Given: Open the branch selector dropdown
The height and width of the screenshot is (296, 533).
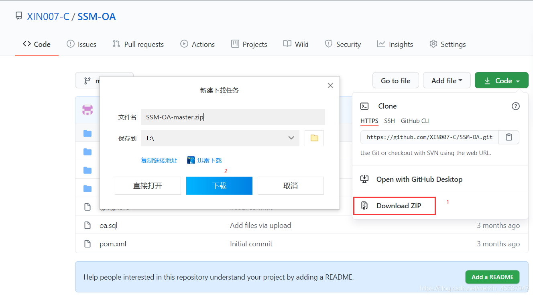Looking at the screenshot, I should 87,81.
